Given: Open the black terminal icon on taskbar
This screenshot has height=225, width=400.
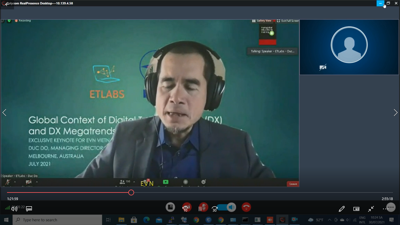Looking at the screenshot, I should click(x=245, y=220).
